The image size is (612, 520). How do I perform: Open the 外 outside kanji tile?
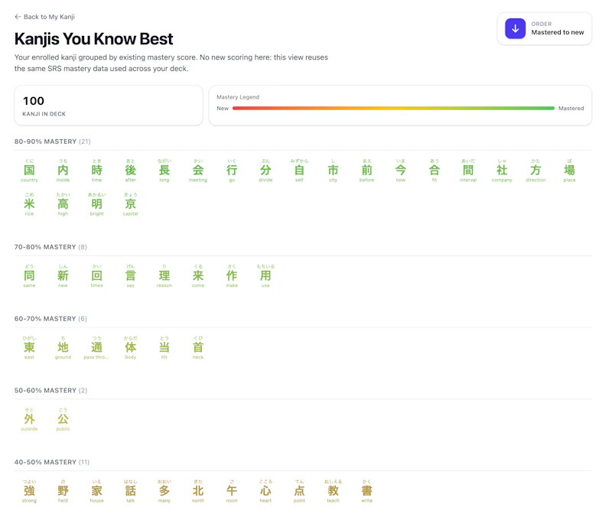coord(29,419)
